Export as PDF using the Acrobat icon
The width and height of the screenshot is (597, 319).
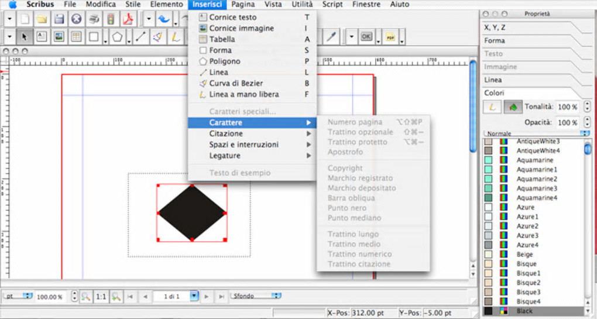(x=128, y=19)
